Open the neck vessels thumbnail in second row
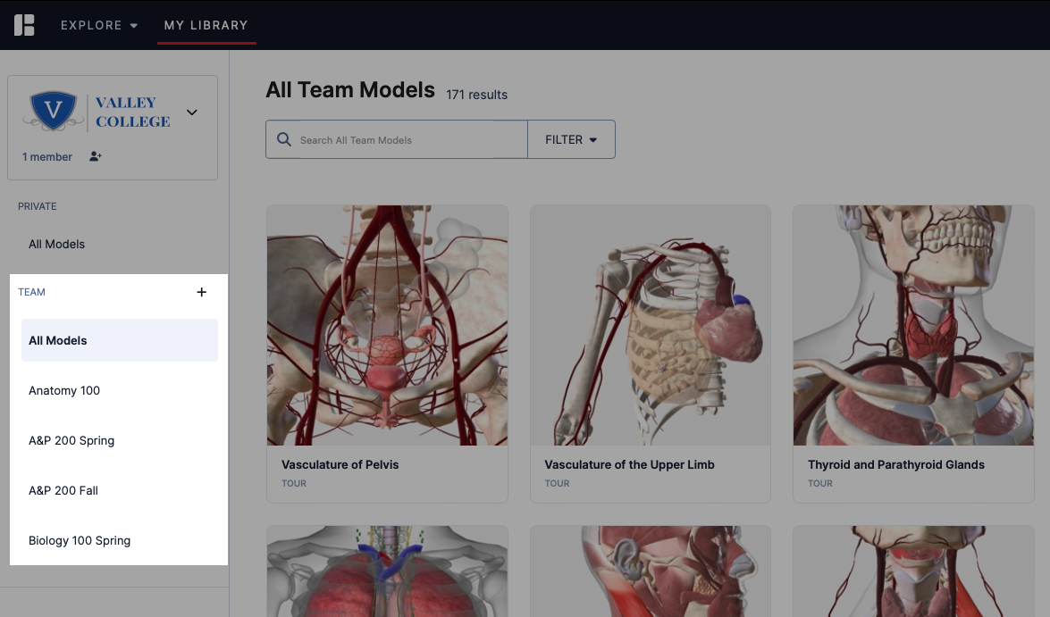The width and height of the screenshot is (1050, 617). click(913, 571)
